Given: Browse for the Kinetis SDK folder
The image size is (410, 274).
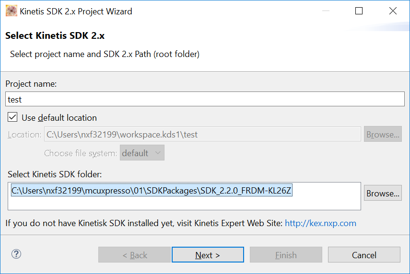Looking at the screenshot, I should point(383,194).
